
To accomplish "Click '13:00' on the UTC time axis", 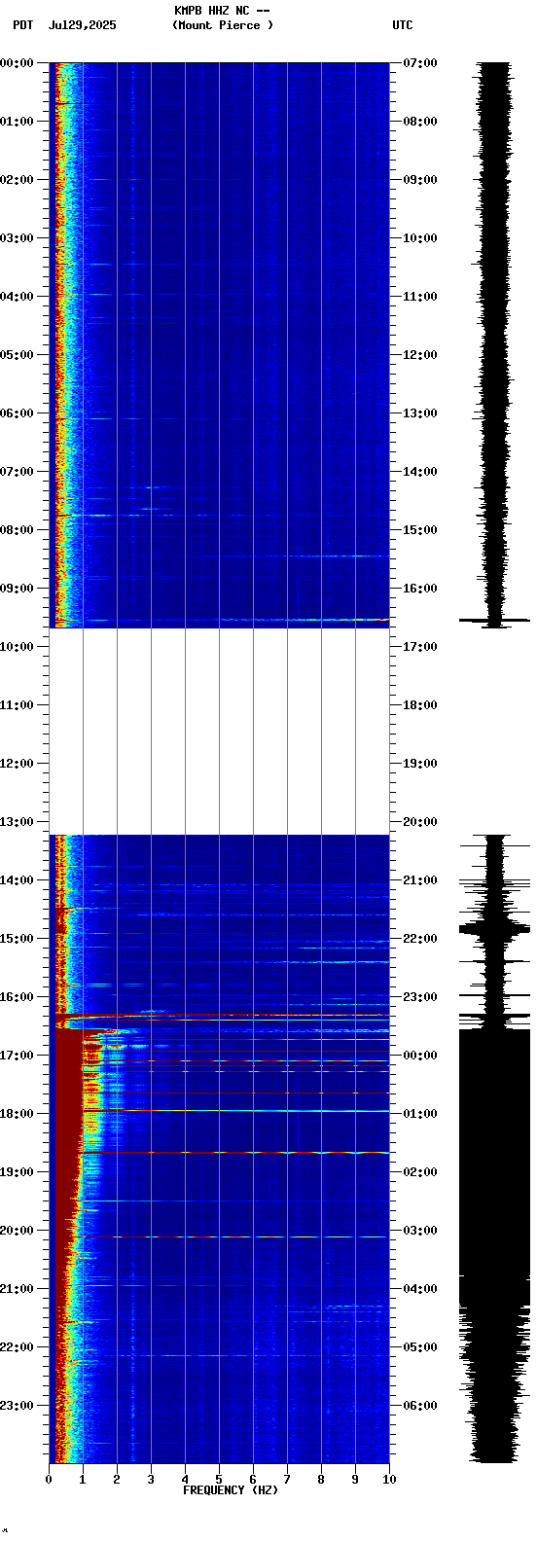I will point(420,413).
